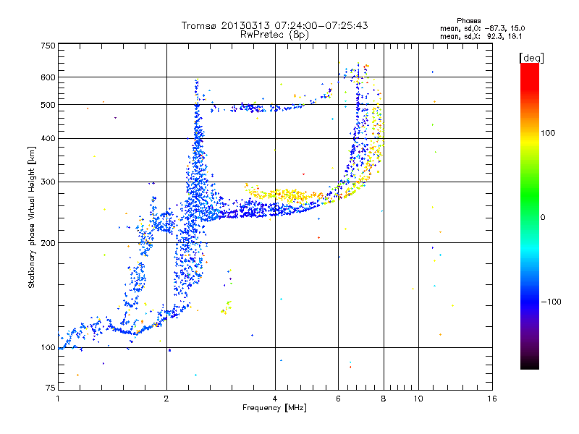Image resolution: width=579 pixels, height=434 pixels.
Task: Select the 'mean, sd,X: 92.3, 18.1' text
Action: click(481, 37)
